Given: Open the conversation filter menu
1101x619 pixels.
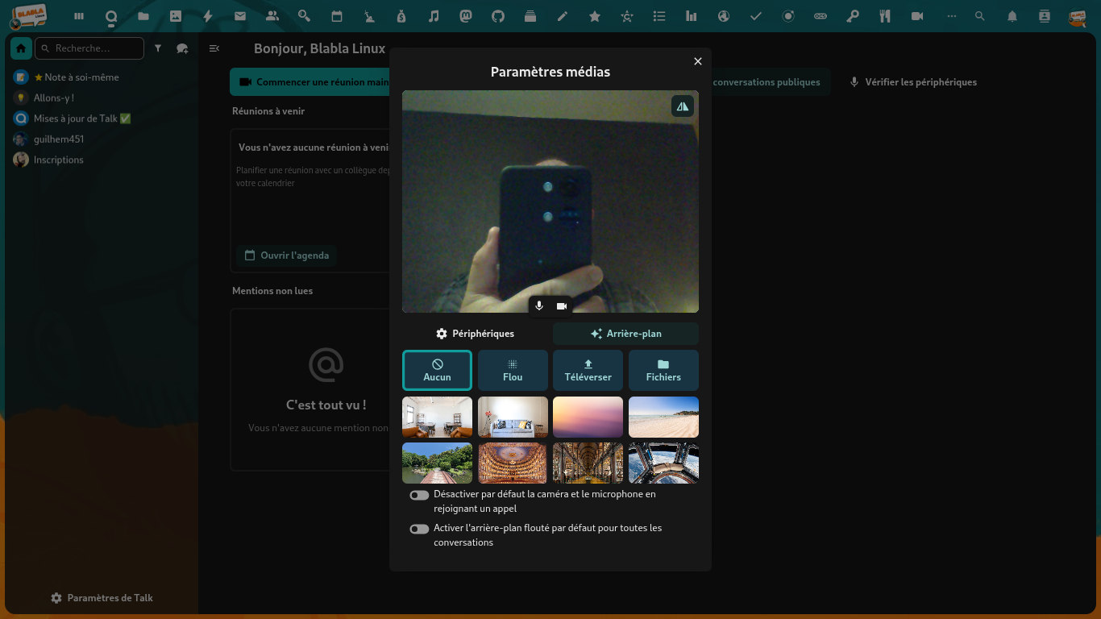Looking at the screenshot, I should 158,48.
